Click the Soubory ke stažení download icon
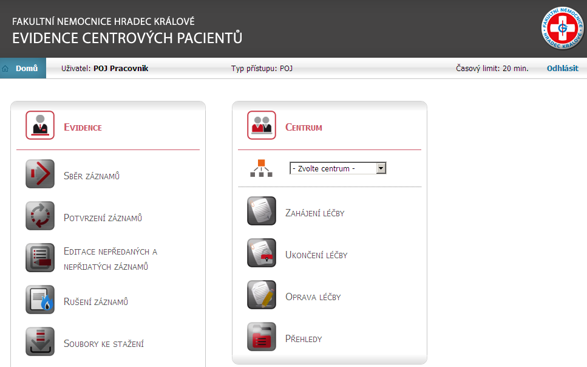This screenshot has height=367, width=587. click(40, 342)
